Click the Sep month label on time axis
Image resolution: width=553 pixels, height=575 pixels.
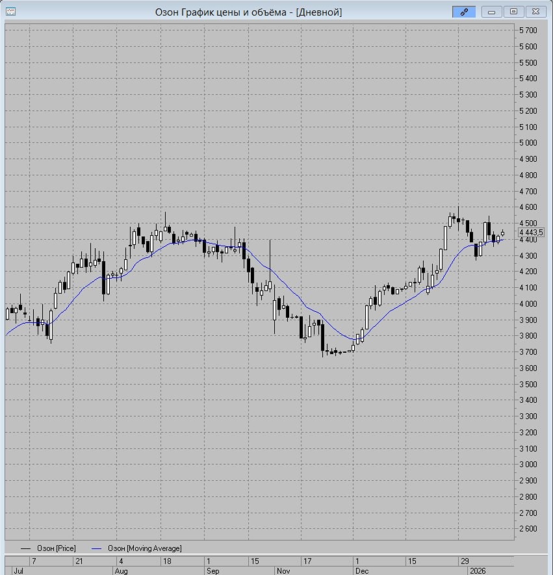pos(212,571)
